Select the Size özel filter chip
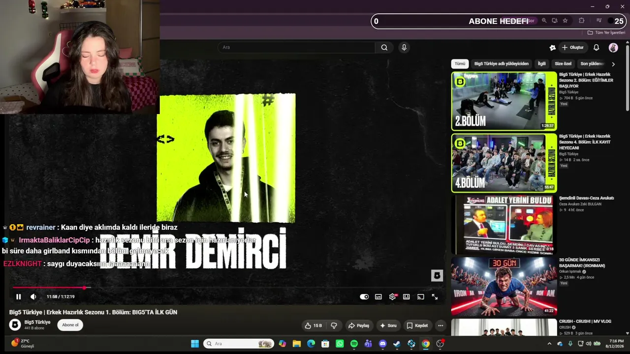Image resolution: width=630 pixels, height=354 pixels. point(563,64)
